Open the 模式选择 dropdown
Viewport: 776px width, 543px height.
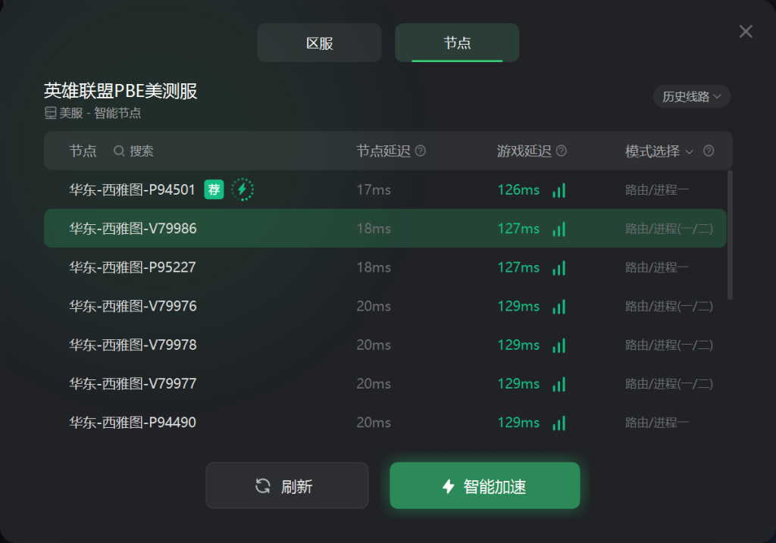(x=659, y=151)
